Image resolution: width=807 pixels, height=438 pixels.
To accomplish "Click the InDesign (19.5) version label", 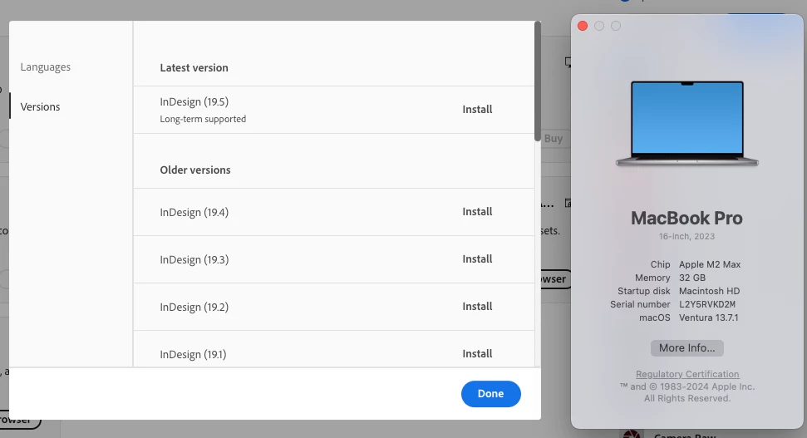I will [x=194, y=102].
